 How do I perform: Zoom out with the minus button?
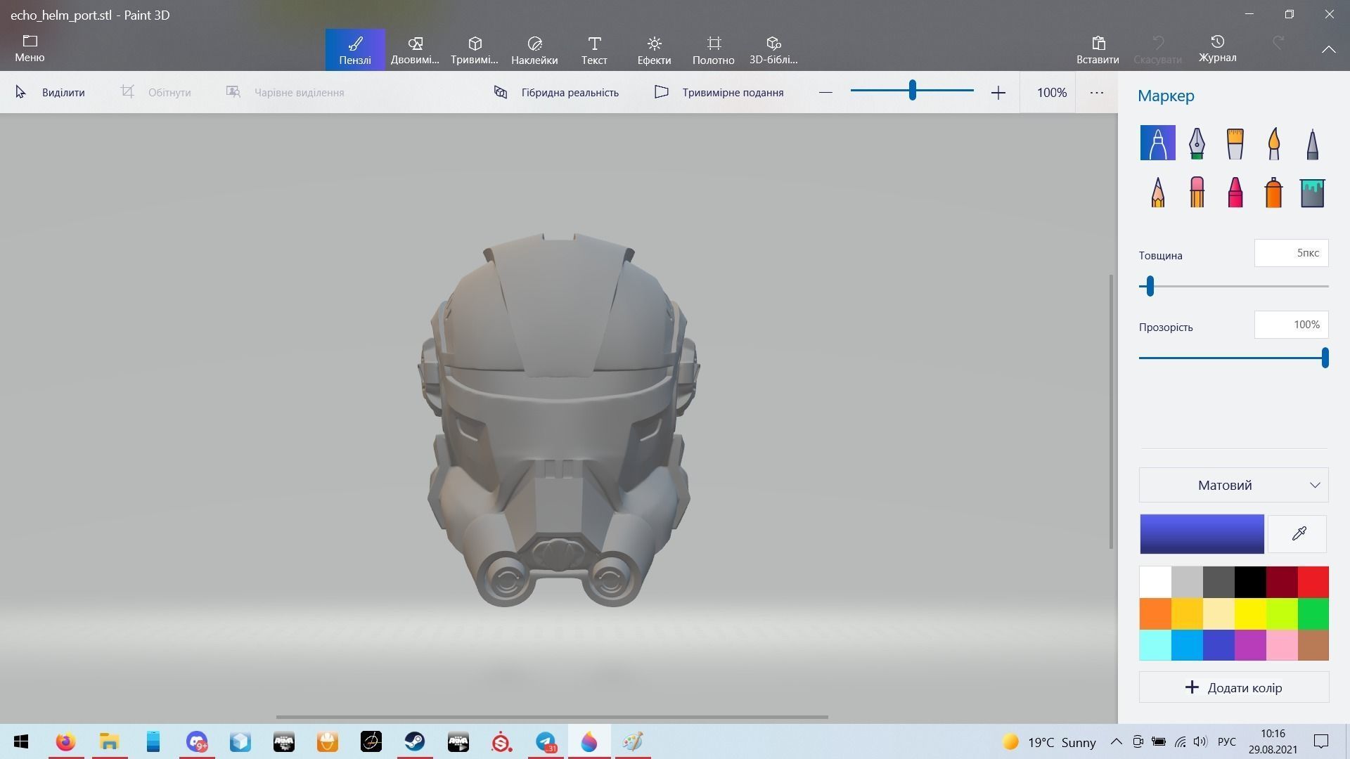(825, 92)
